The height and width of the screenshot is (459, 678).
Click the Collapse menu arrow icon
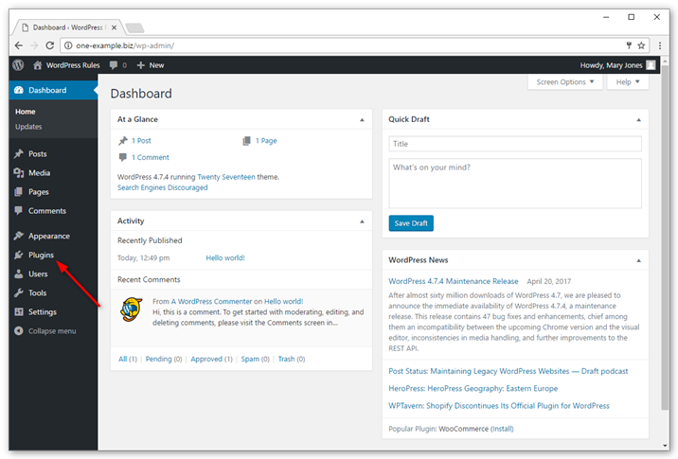[19, 330]
